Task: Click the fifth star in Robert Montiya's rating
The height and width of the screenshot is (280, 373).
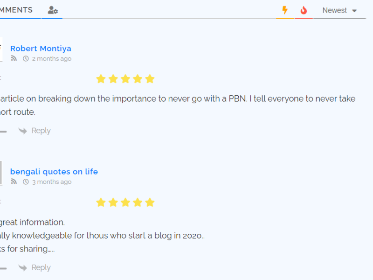Action: pos(150,79)
